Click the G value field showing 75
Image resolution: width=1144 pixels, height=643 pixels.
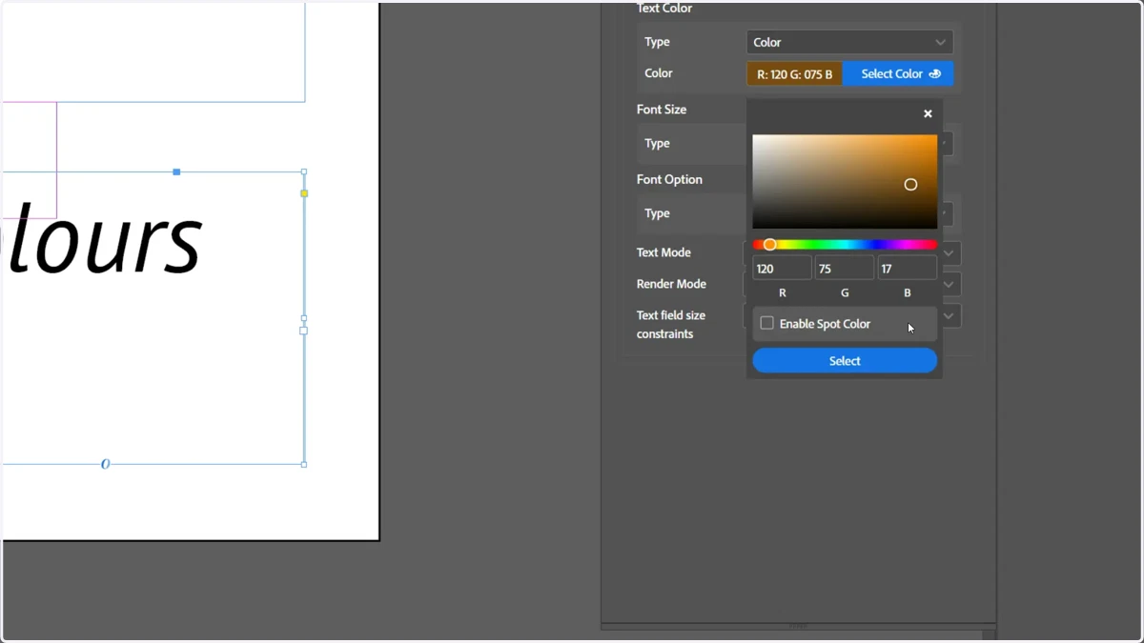844,269
